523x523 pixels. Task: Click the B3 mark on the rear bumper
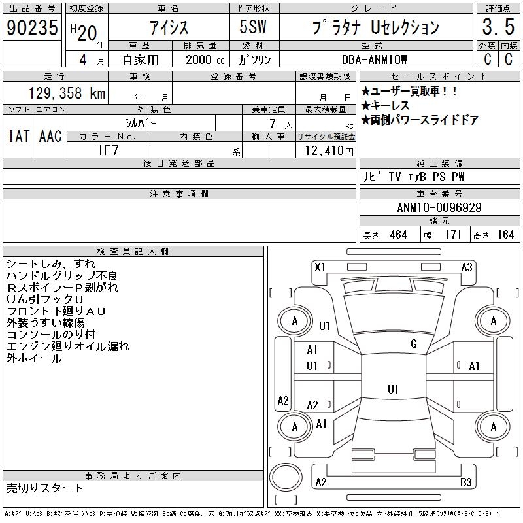(466, 482)
